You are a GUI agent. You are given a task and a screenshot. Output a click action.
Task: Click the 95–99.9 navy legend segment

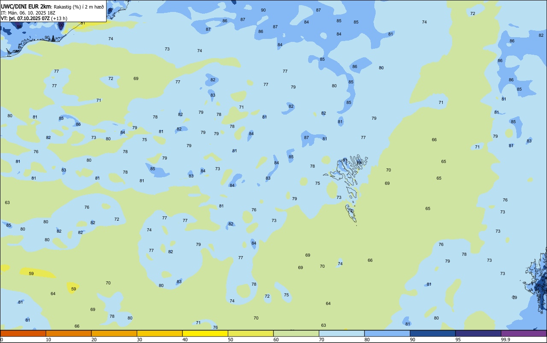pos(478,333)
